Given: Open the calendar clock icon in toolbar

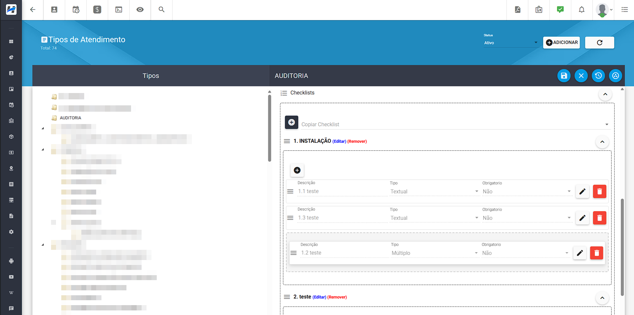Looking at the screenshot, I should [x=76, y=10].
